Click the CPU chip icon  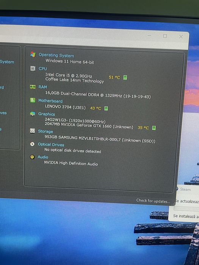(x=33, y=69)
